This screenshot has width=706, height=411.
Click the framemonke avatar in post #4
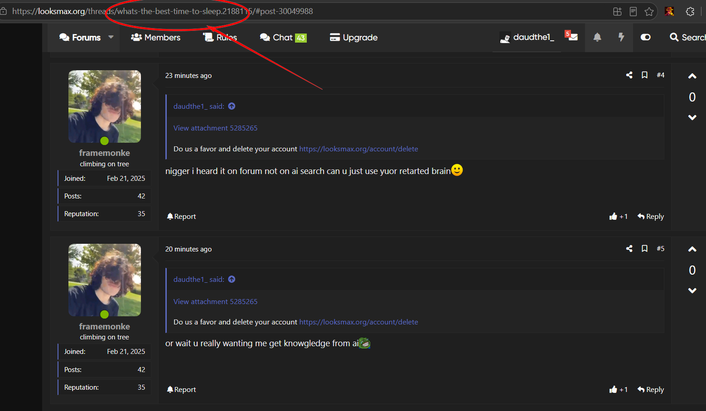(x=105, y=106)
